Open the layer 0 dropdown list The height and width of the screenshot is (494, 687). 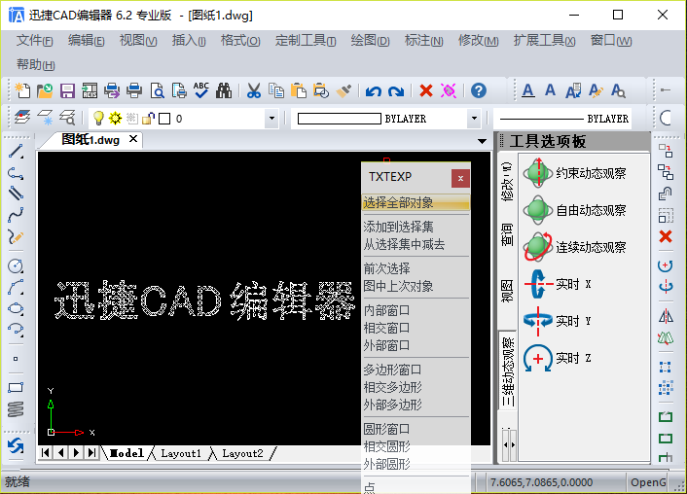click(271, 119)
